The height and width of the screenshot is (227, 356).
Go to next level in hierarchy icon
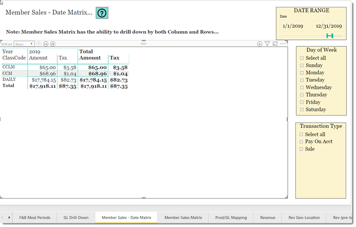(46, 44)
